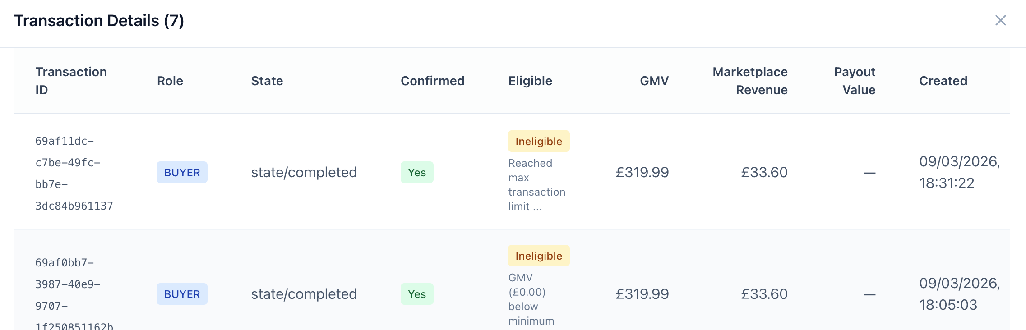The image size is (1026, 330).
Task: Click the Role column header
Action: click(170, 81)
